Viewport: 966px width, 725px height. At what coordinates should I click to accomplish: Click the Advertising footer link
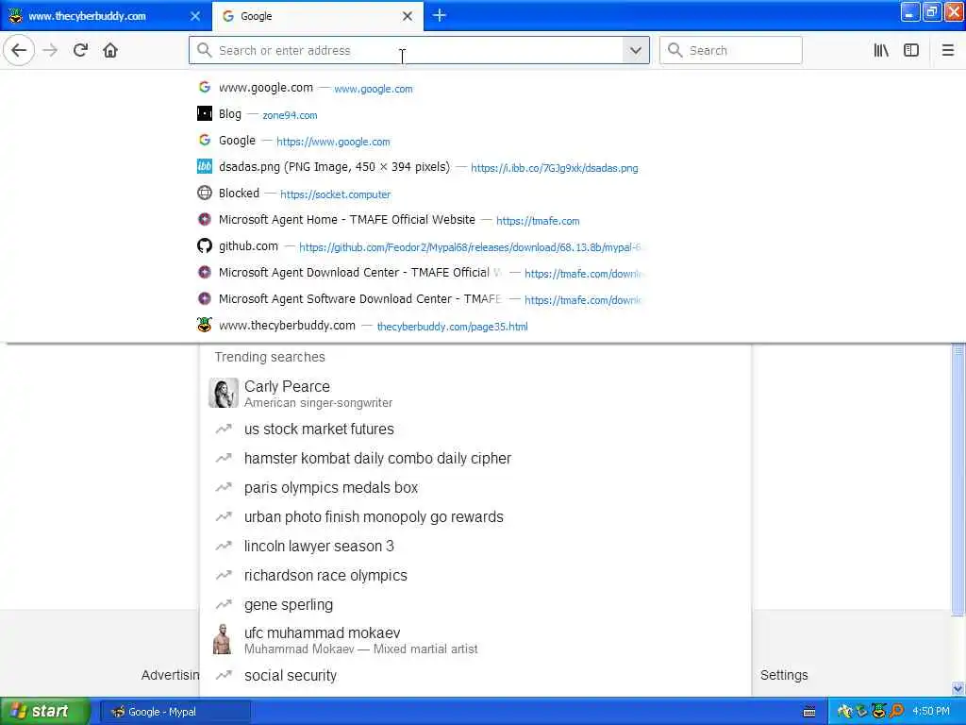point(170,675)
